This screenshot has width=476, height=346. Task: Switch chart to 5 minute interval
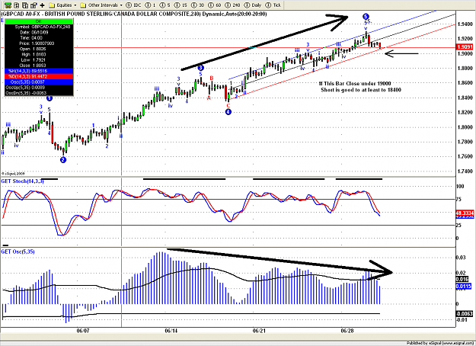coord(165,5)
